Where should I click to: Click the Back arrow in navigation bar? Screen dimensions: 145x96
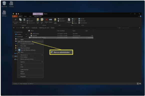click(x=14, y=28)
